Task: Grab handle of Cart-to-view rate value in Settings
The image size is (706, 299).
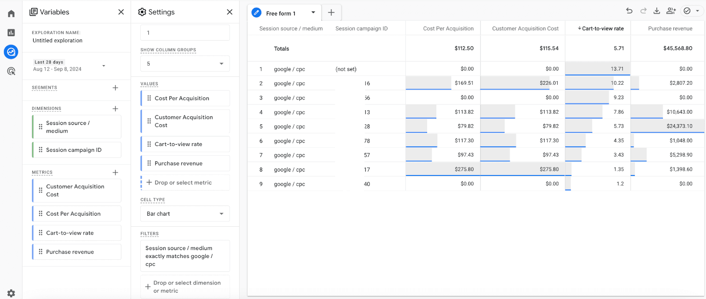Action: tap(149, 144)
